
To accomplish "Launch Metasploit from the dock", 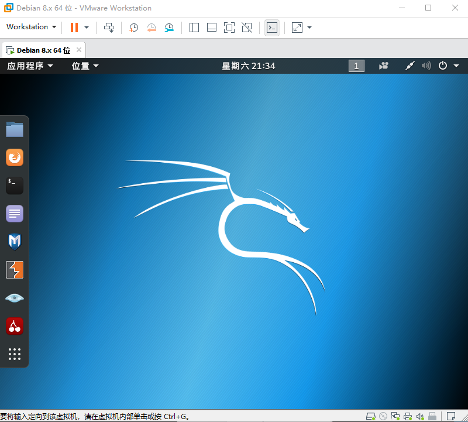I will tap(15, 242).
